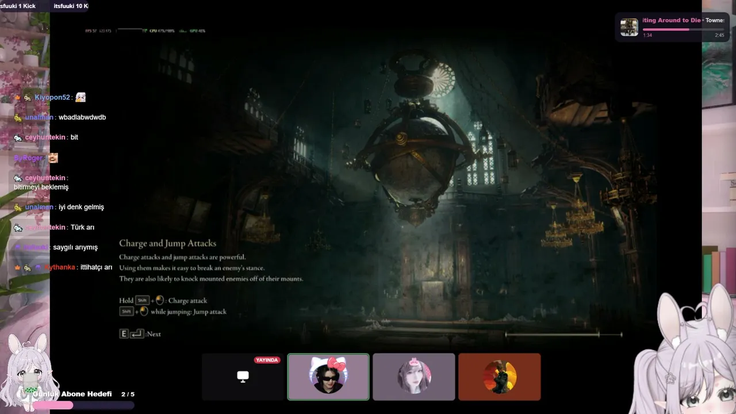Image resolution: width=736 pixels, height=414 pixels.
Task: Select the pink-haired avatar participant tile
Action: tap(413, 377)
